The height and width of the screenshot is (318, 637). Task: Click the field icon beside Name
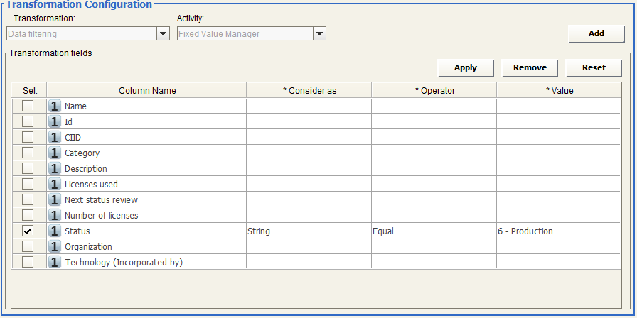click(x=55, y=106)
